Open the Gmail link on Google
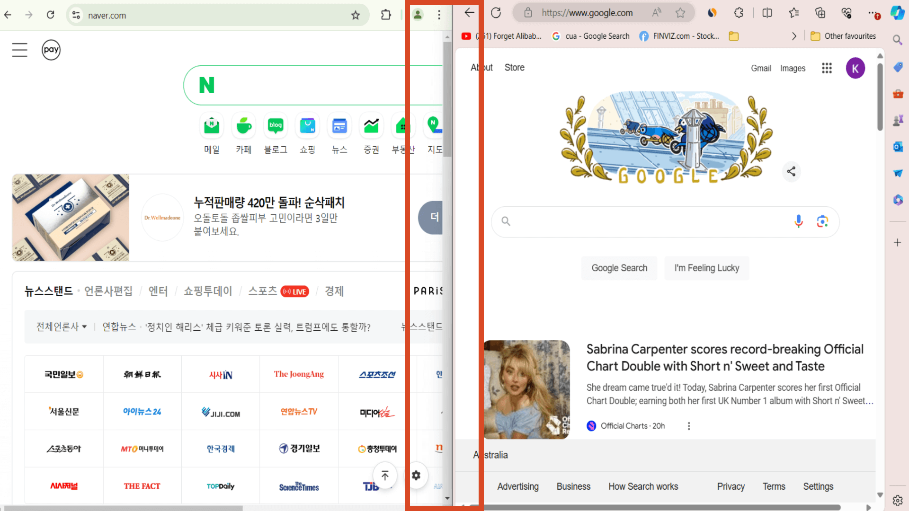The image size is (909, 511). [x=761, y=68]
